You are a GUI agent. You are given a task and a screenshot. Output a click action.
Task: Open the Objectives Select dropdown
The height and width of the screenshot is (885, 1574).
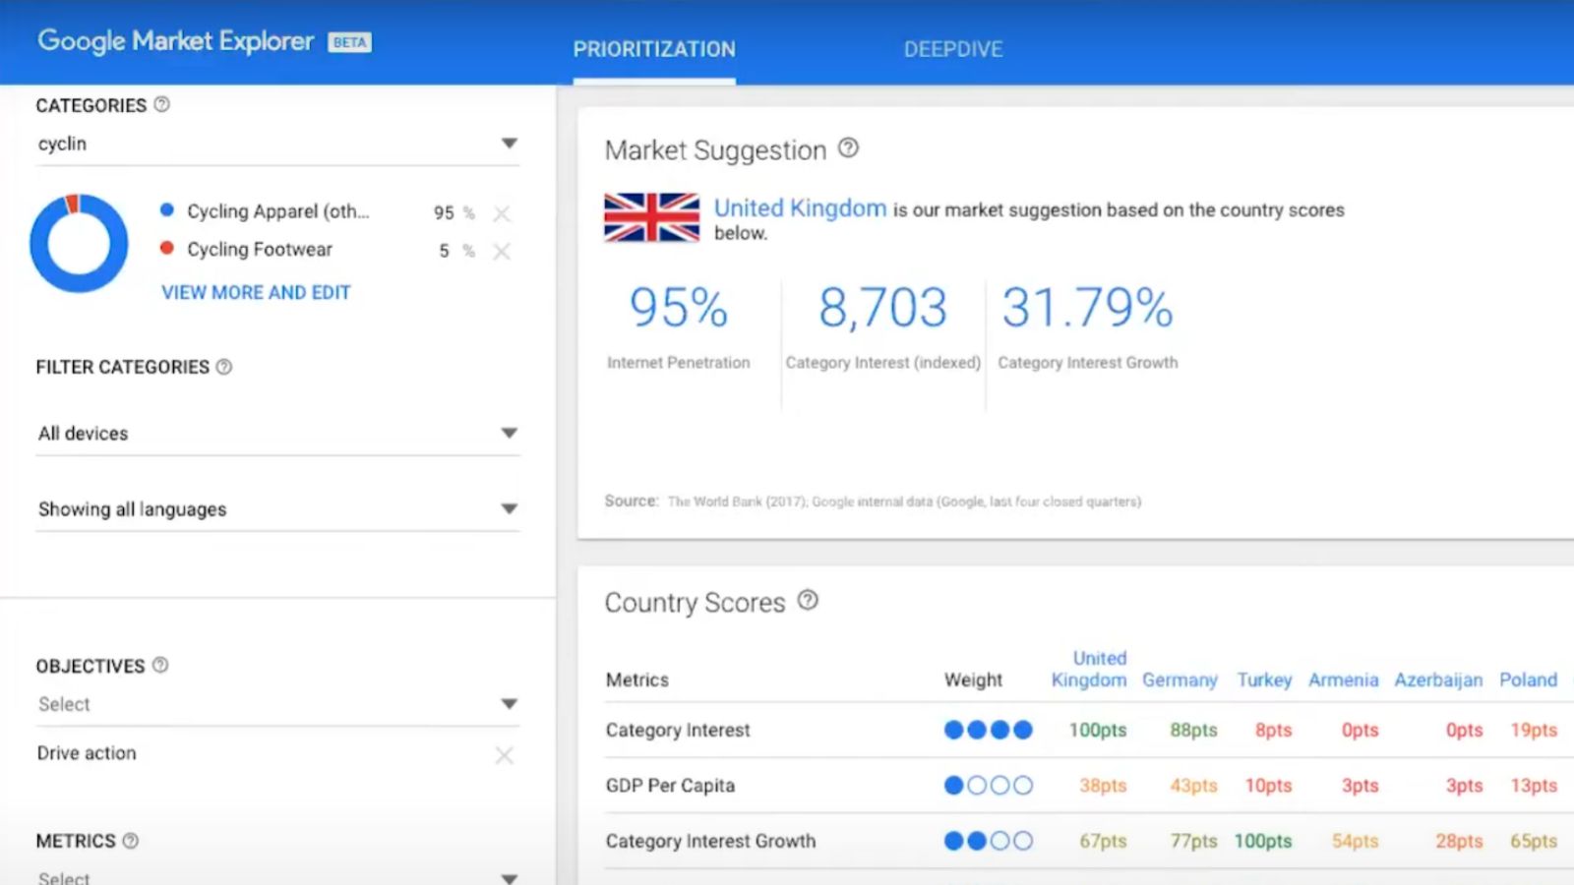pyautogui.click(x=277, y=704)
